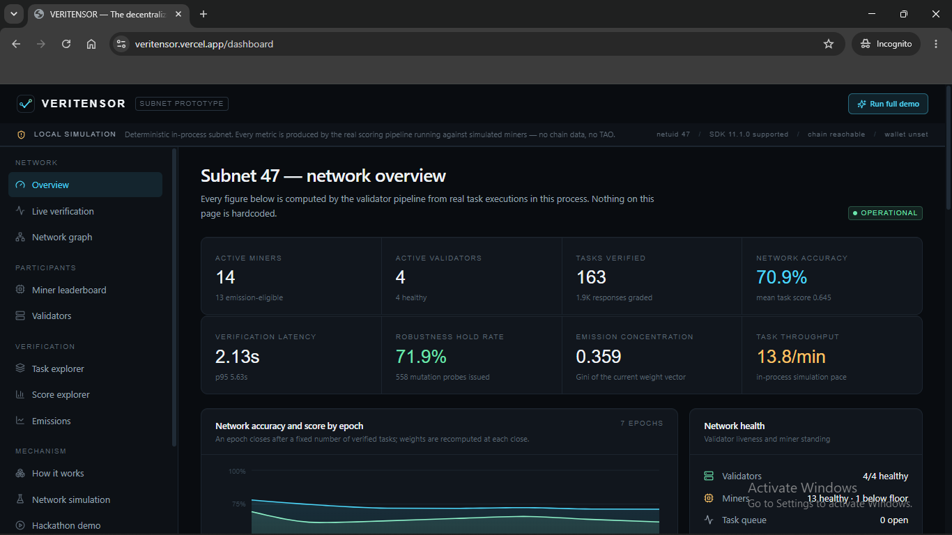Switch to the VERITENSOR browser tab
The image size is (952, 535).
tap(108, 14)
